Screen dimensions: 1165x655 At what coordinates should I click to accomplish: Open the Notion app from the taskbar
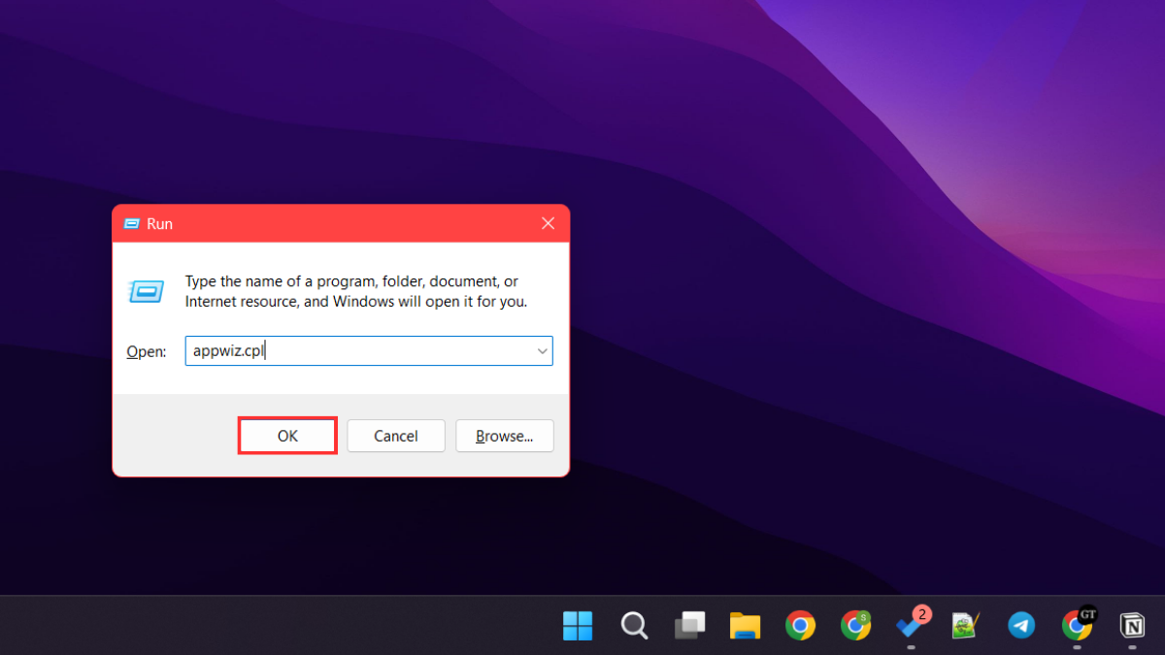pyautogui.click(x=1132, y=626)
